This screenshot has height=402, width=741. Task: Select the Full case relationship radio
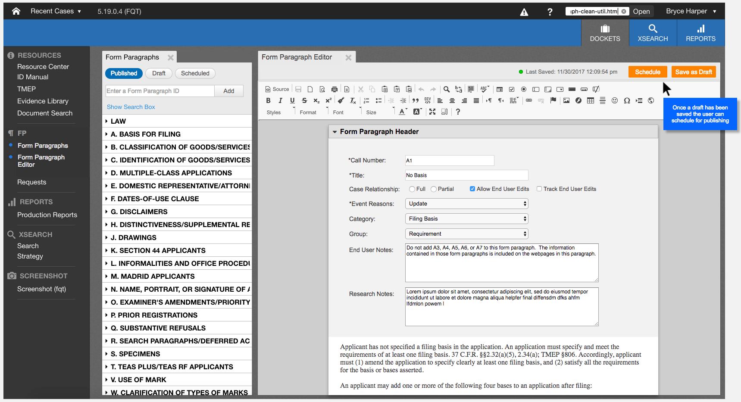412,189
